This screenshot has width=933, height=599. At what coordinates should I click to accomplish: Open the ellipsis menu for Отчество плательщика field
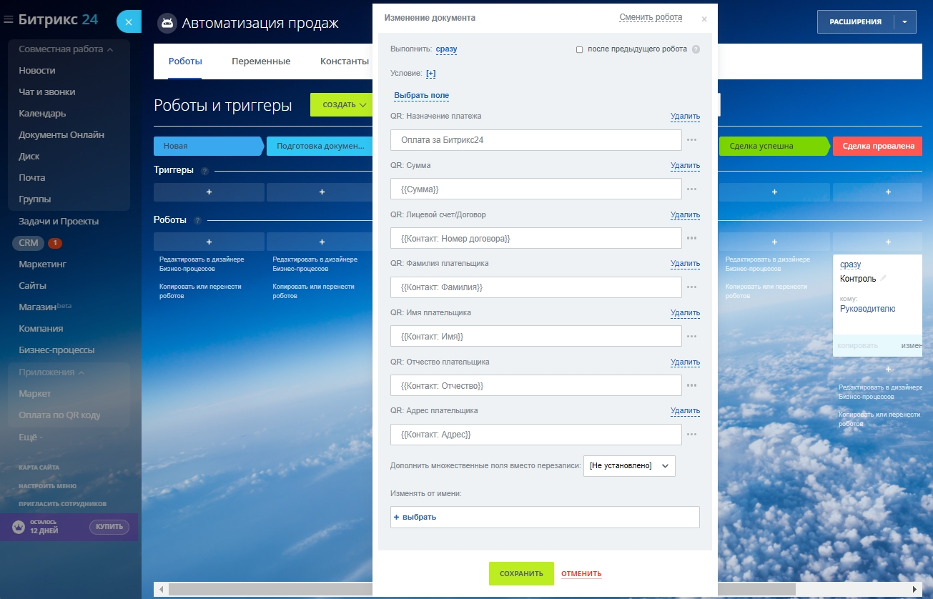(x=691, y=385)
